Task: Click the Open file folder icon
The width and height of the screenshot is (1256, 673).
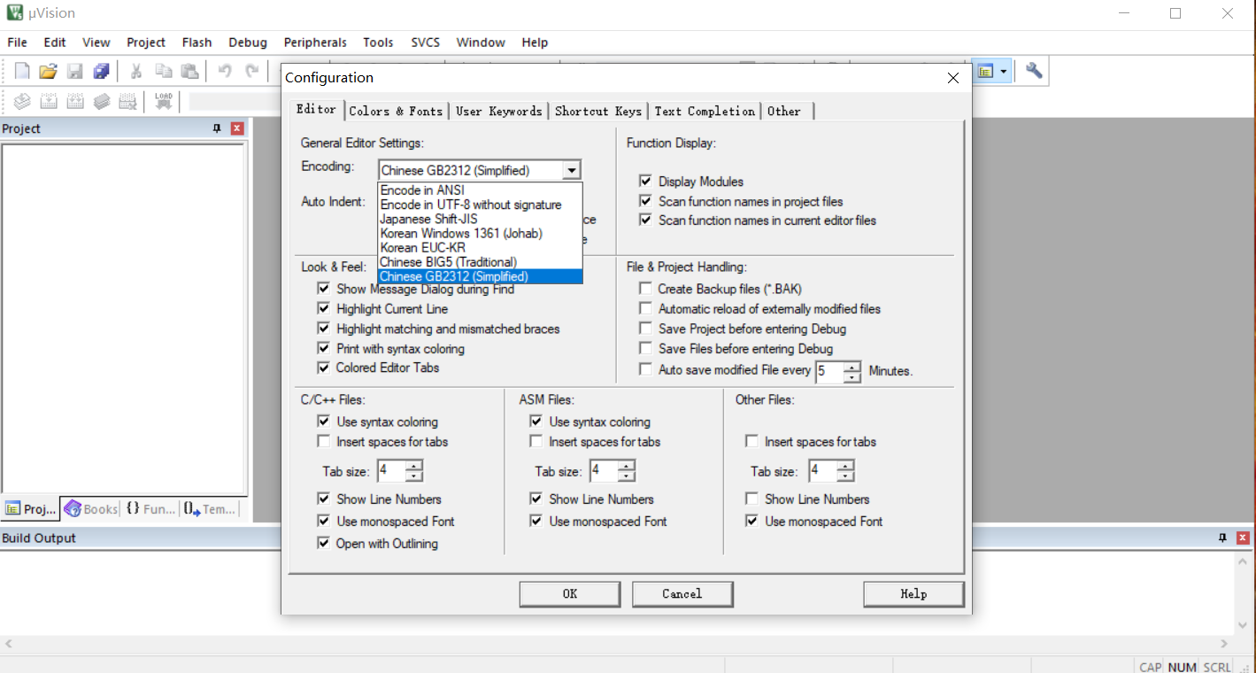Action: (48, 72)
